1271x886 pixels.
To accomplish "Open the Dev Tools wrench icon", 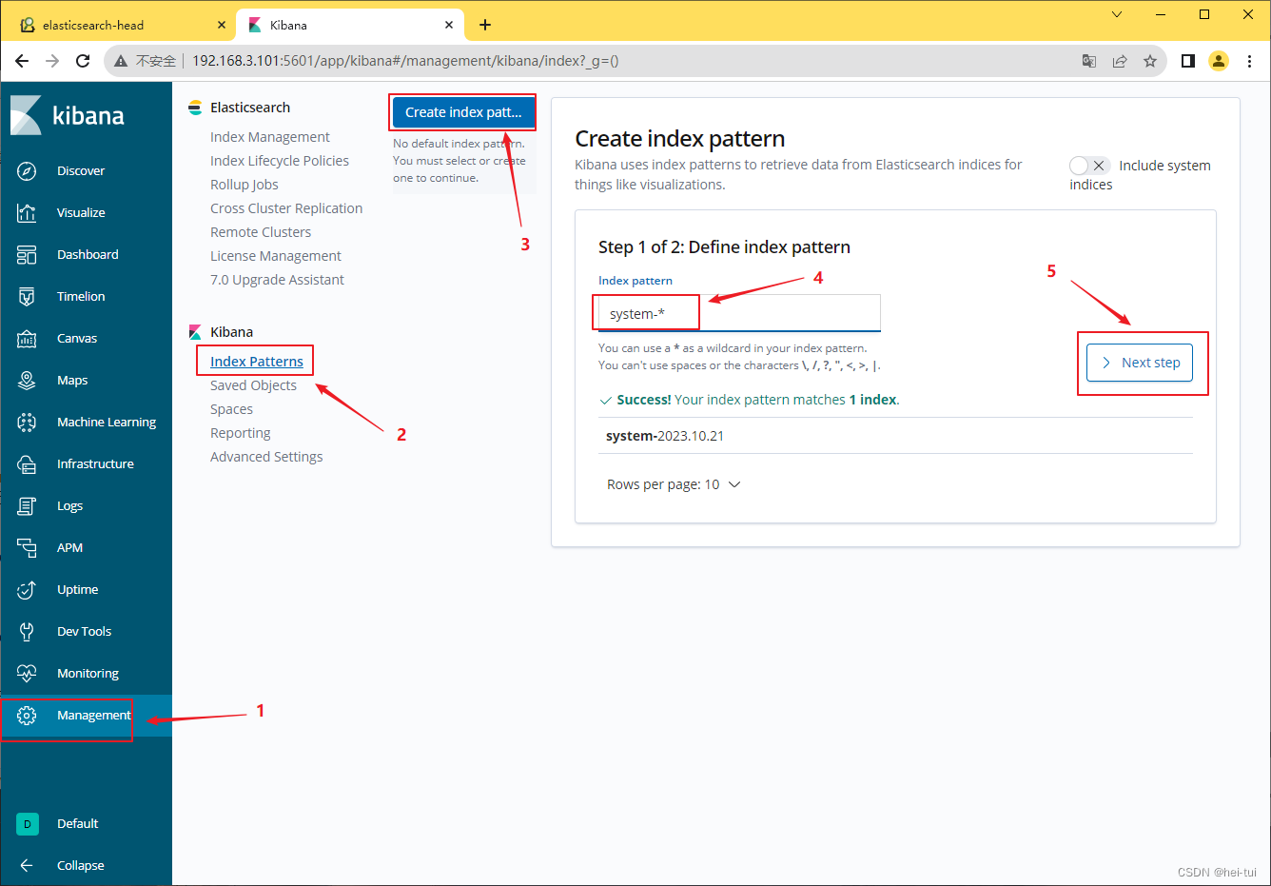I will 27,632.
